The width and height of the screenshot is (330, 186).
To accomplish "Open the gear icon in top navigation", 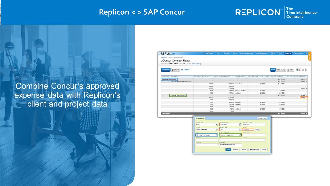I will (306, 53).
